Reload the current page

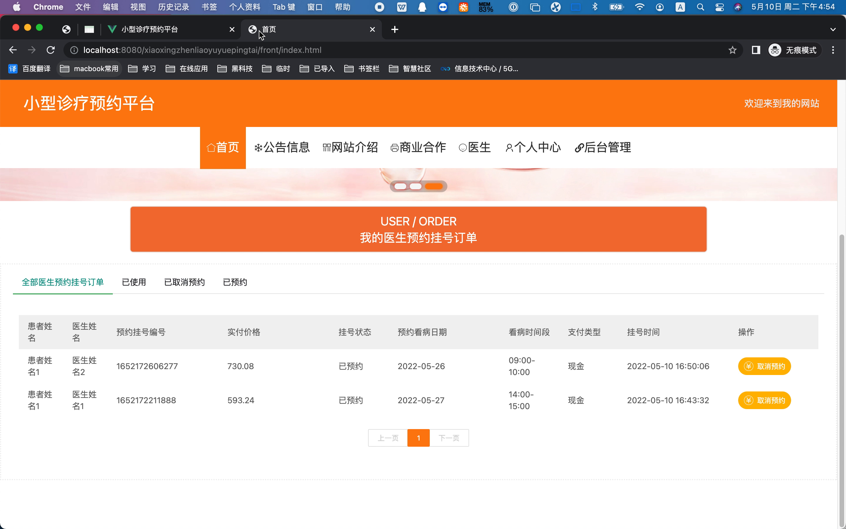51,50
